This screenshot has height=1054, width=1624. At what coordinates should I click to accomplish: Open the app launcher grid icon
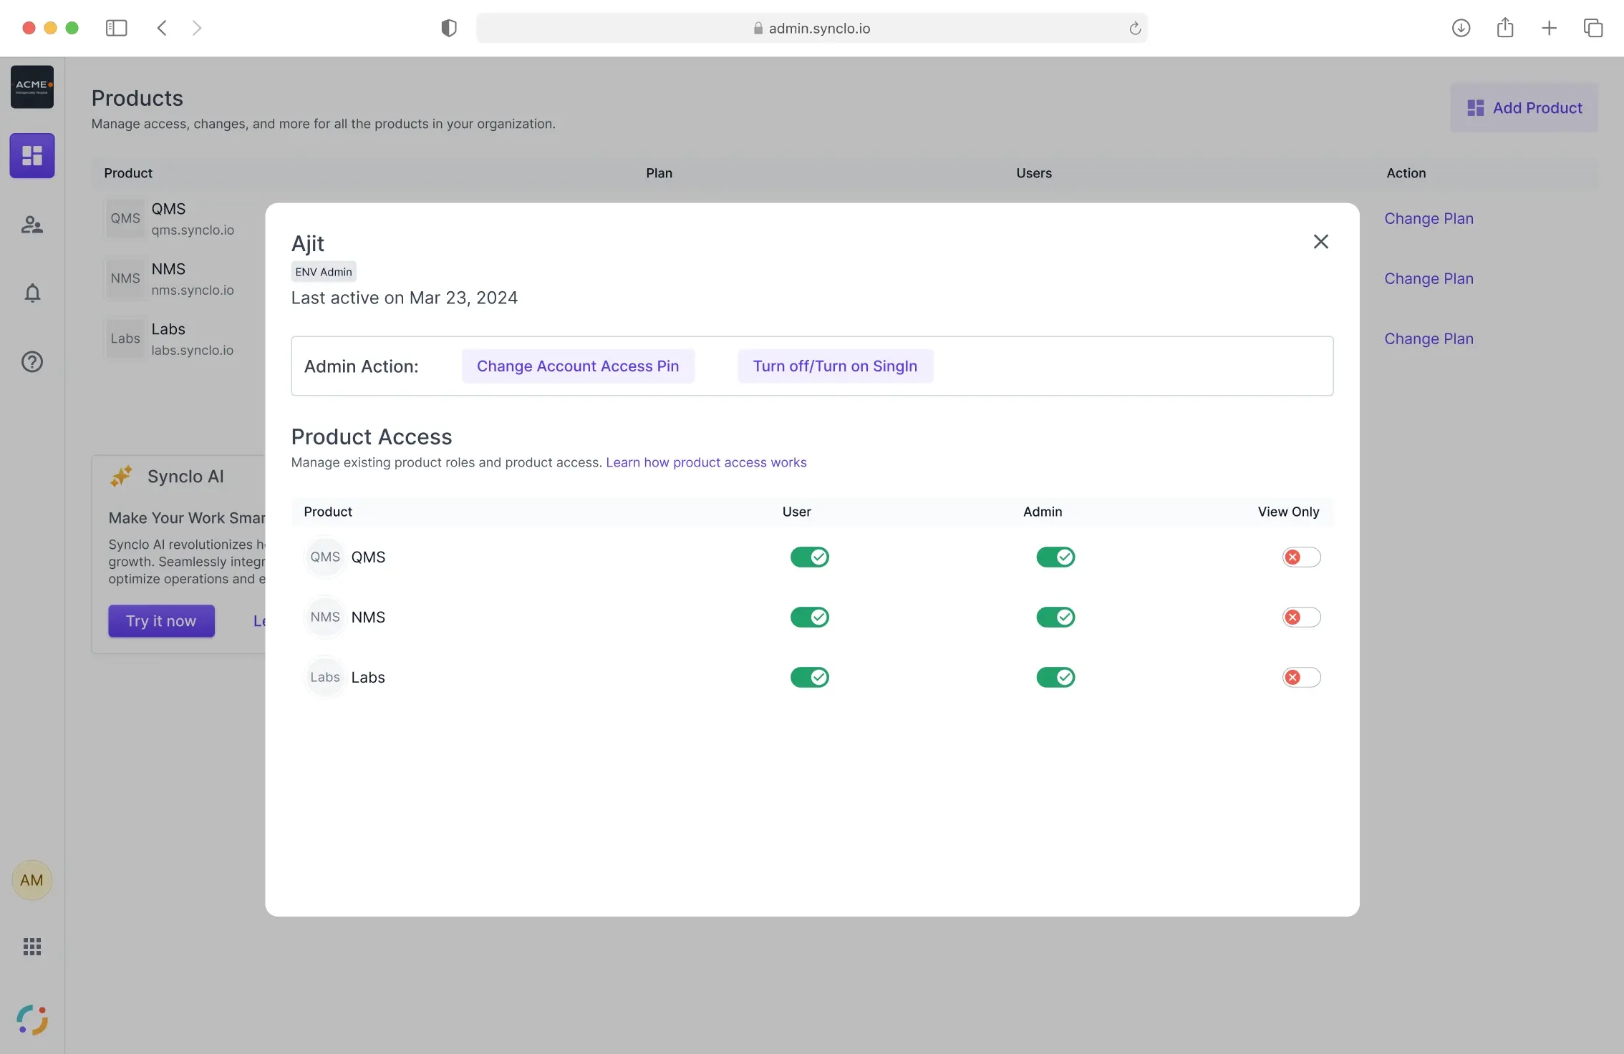coord(32,947)
